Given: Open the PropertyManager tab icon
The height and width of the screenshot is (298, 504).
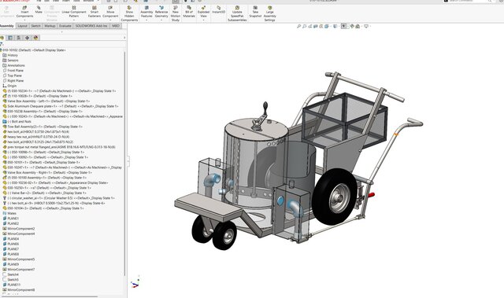Looking at the screenshot, I should 10,38.
